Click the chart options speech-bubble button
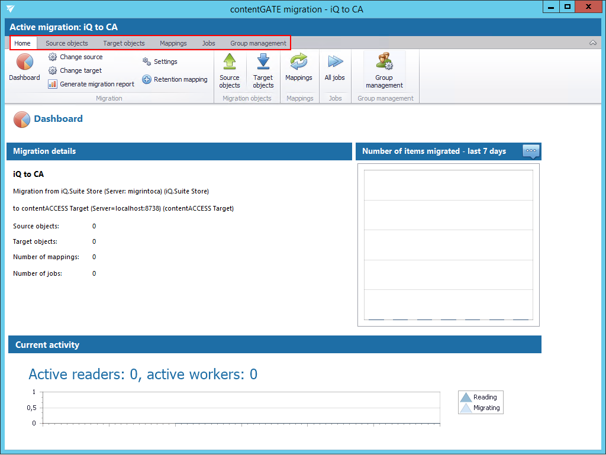The height and width of the screenshot is (455, 606). tap(531, 151)
